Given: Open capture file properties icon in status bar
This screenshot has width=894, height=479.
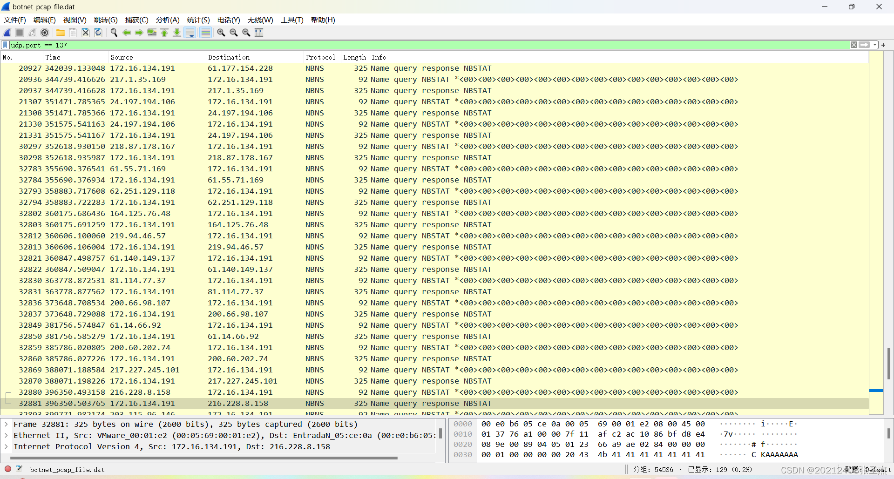Looking at the screenshot, I should 20,469.
